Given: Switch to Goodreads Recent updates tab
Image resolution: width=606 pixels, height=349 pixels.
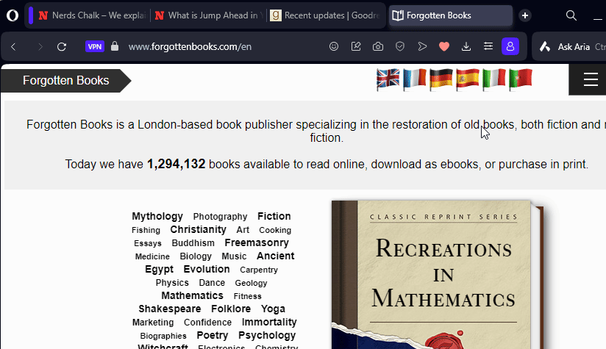Looking at the screenshot, I should coord(324,15).
